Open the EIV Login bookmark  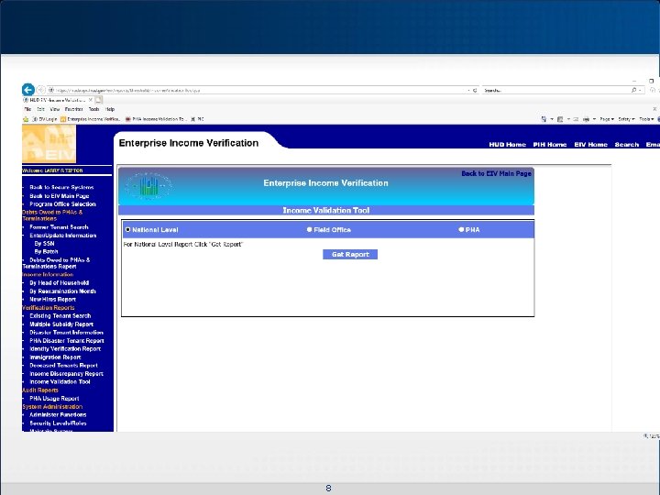pos(45,119)
